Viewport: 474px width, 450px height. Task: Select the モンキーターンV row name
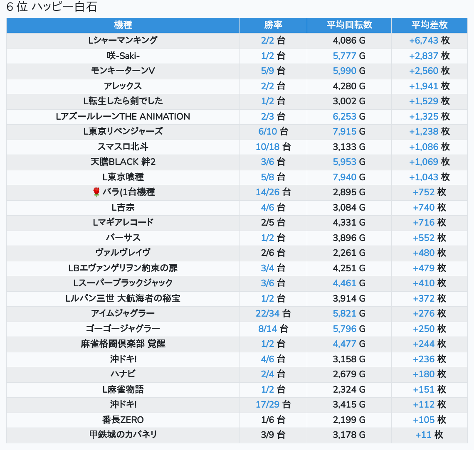123,71
